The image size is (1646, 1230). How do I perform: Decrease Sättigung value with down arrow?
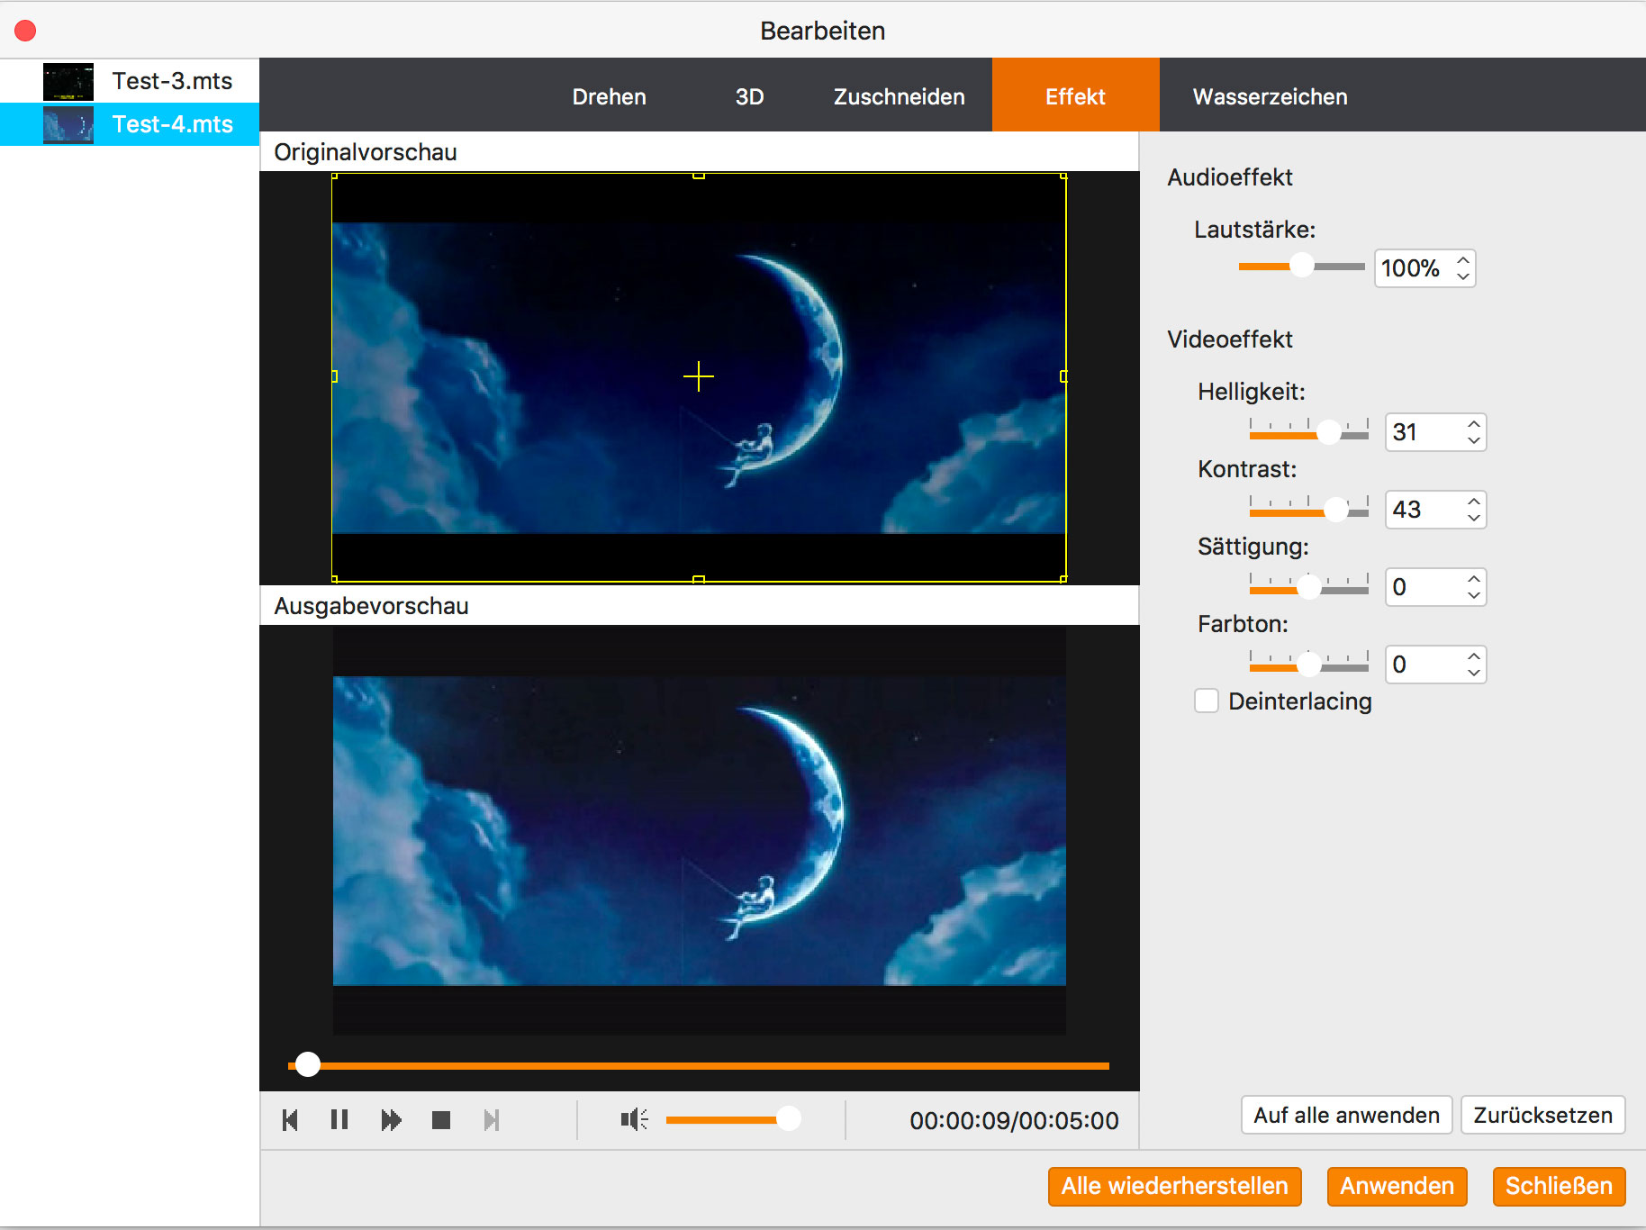click(1474, 595)
